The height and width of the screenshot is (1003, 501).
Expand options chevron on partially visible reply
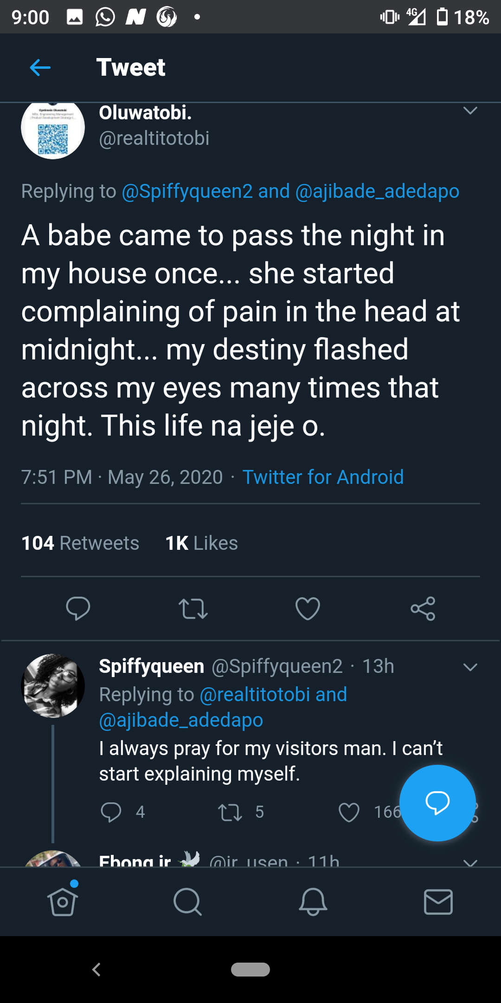click(470, 862)
